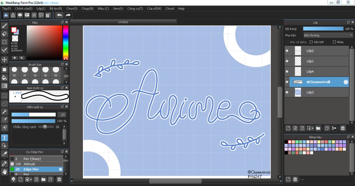Undock the Màu panel

pyautogui.click(x=62, y=22)
